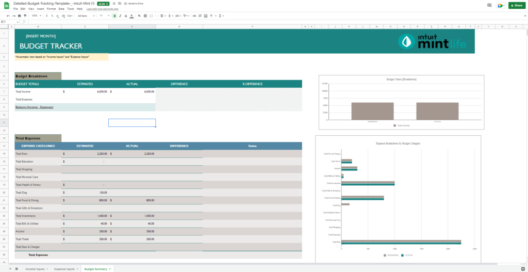Select the Paint format tool

tap(25, 16)
